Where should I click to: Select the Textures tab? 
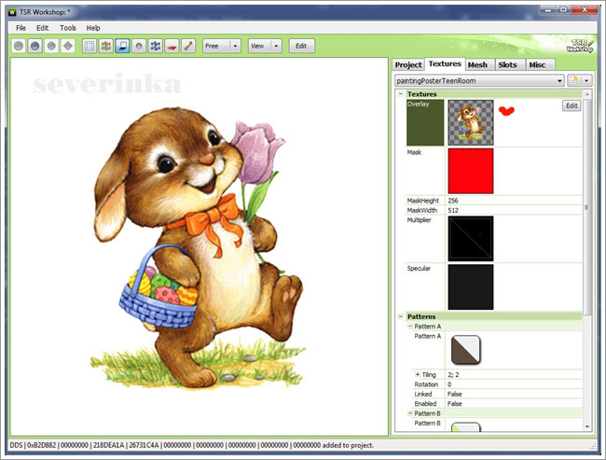pyautogui.click(x=445, y=63)
